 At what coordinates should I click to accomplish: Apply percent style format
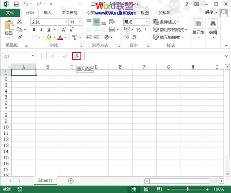tap(138, 30)
